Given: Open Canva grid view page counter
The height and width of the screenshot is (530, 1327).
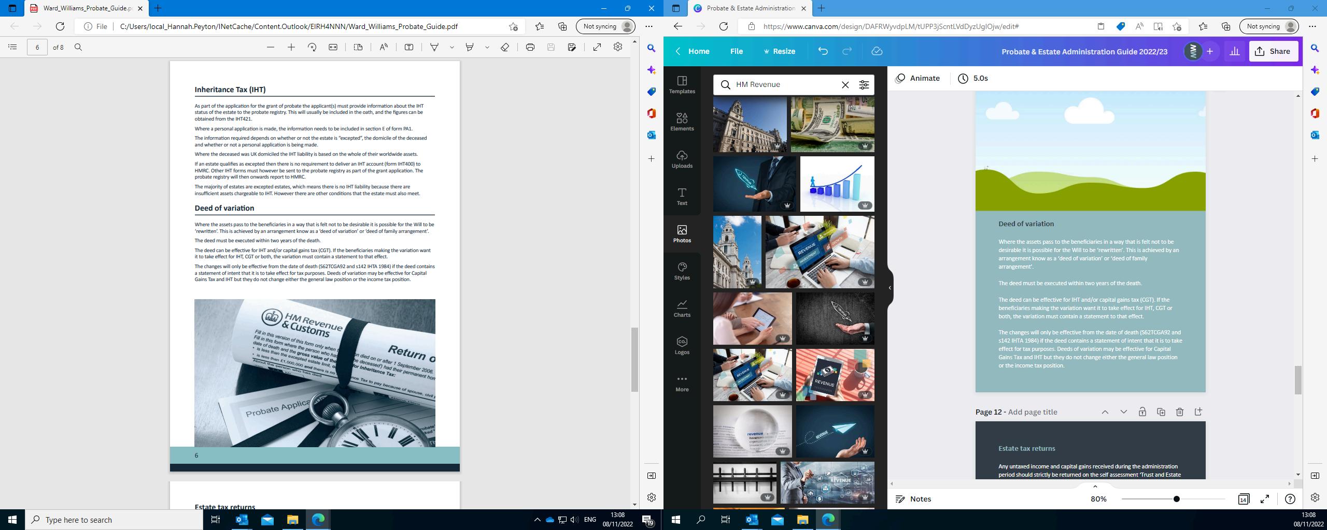Looking at the screenshot, I should pyautogui.click(x=1244, y=499).
